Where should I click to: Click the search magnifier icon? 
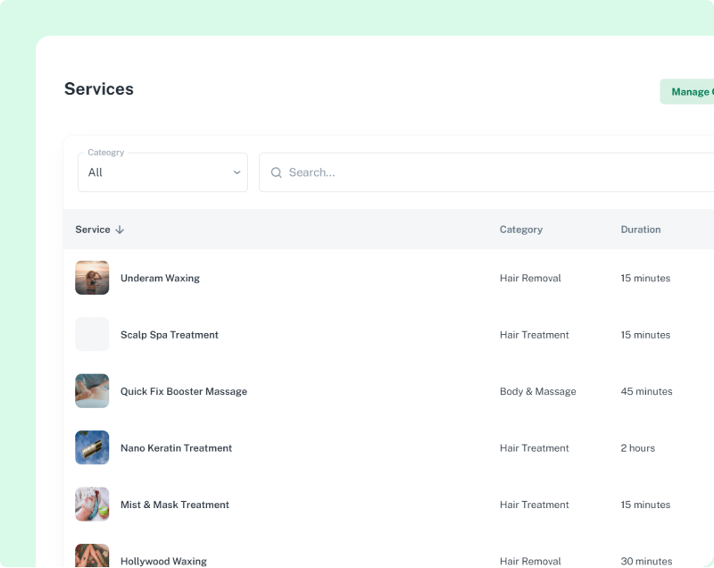click(277, 171)
